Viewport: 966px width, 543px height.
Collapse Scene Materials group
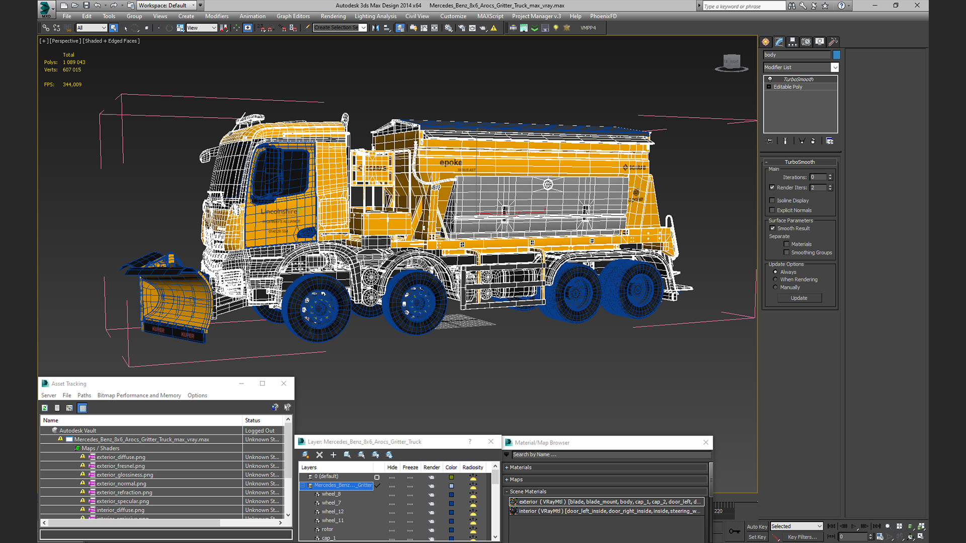[x=507, y=492]
